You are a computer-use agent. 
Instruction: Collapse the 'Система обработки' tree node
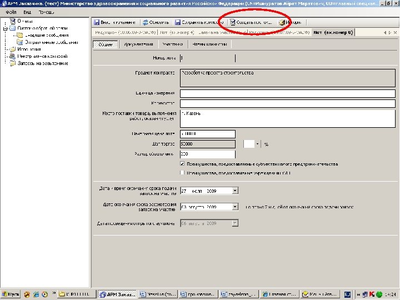5,28
